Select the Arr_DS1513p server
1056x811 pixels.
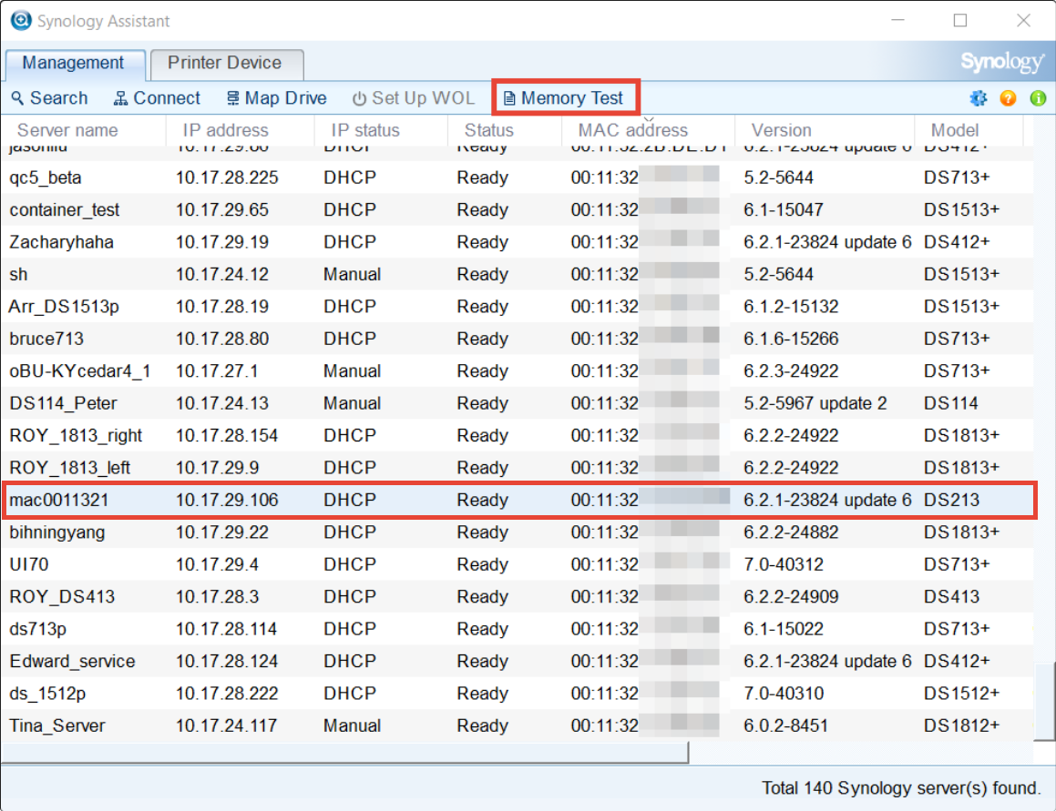pyautogui.click(x=518, y=307)
